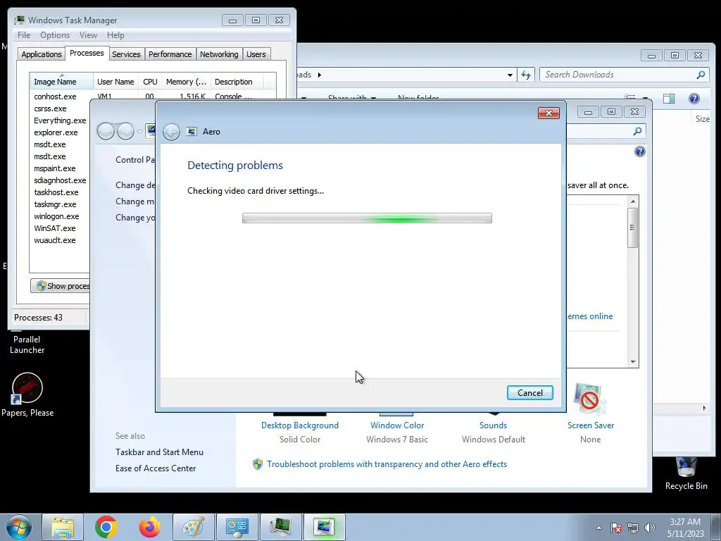Cancel the Aero troubleshooter
This screenshot has height=541, width=721.
point(529,392)
